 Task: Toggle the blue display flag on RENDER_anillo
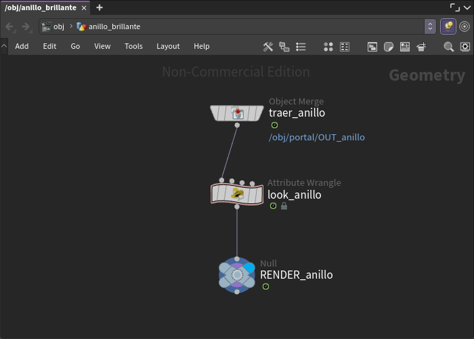pos(249,268)
